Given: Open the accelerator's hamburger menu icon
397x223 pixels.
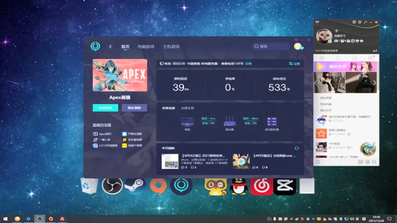Looking at the screenshot, I should (296, 40).
